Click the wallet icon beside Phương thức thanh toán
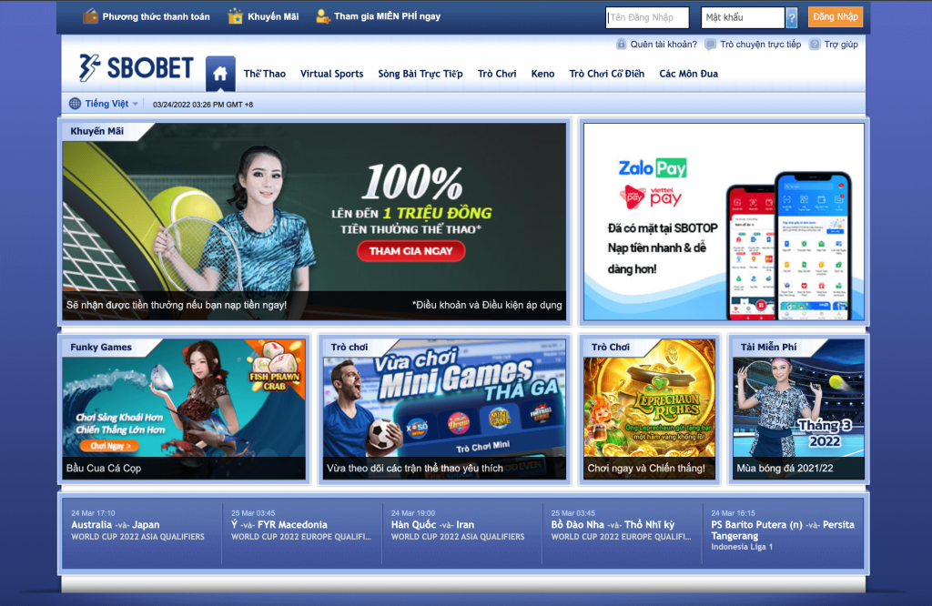This screenshot has width=932, height=606. click(x=90, y=16)
